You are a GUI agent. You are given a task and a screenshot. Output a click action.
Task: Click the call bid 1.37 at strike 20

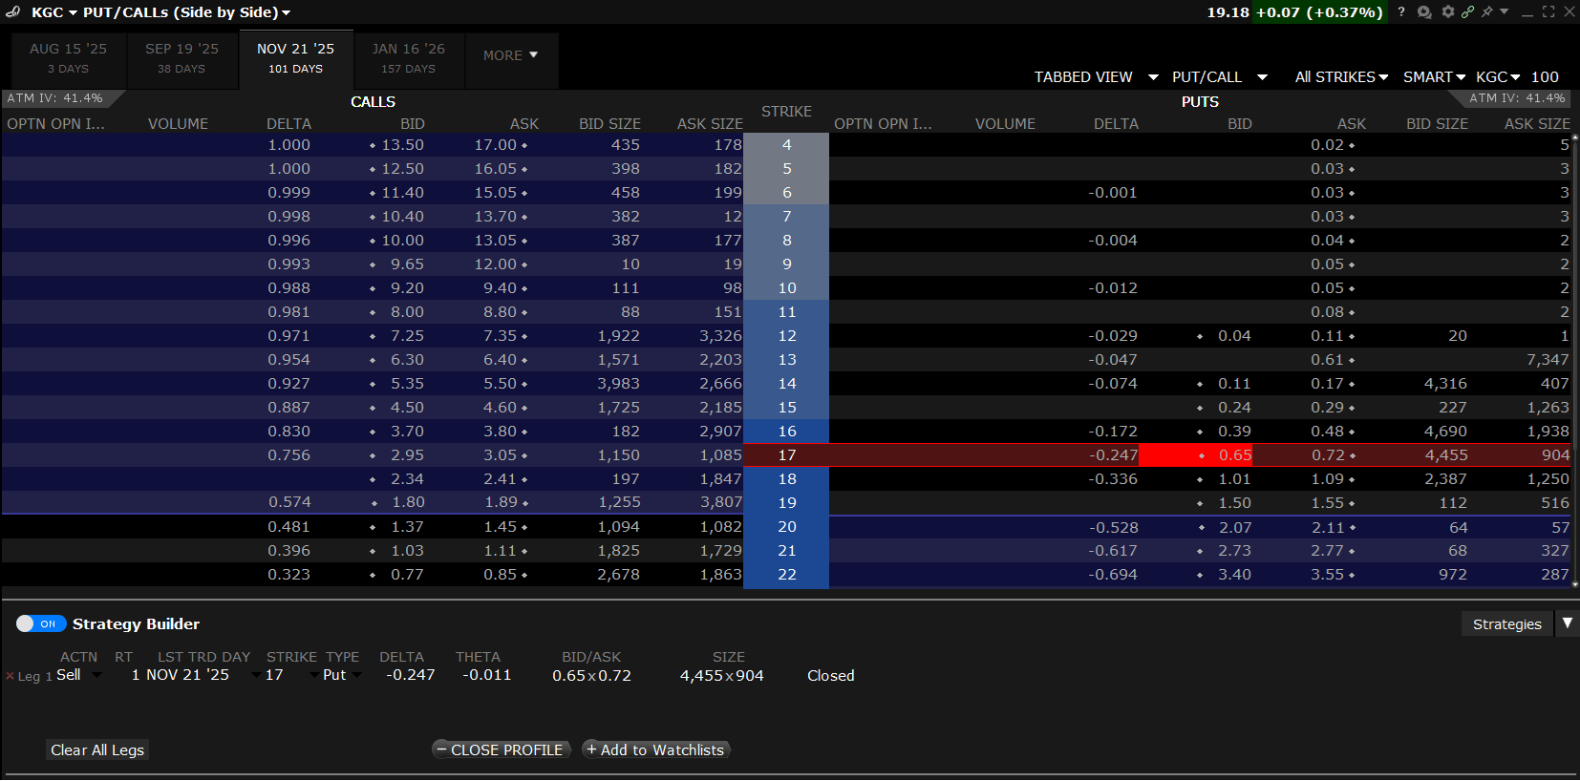407,527
